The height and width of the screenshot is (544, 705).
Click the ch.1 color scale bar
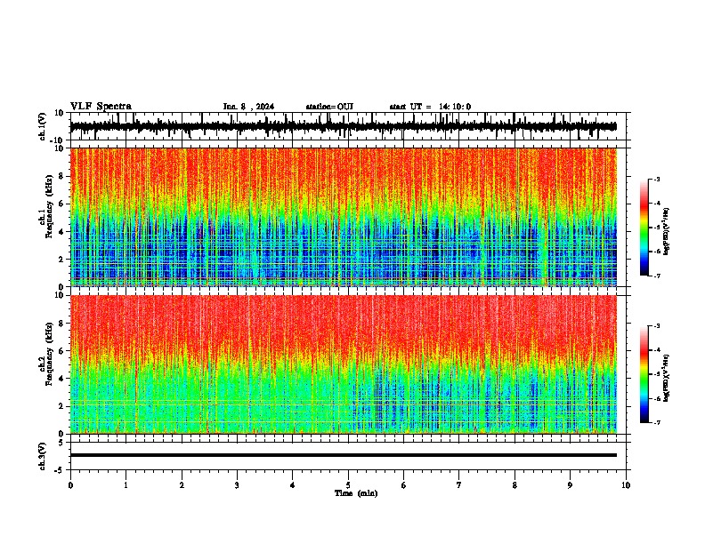644,228
